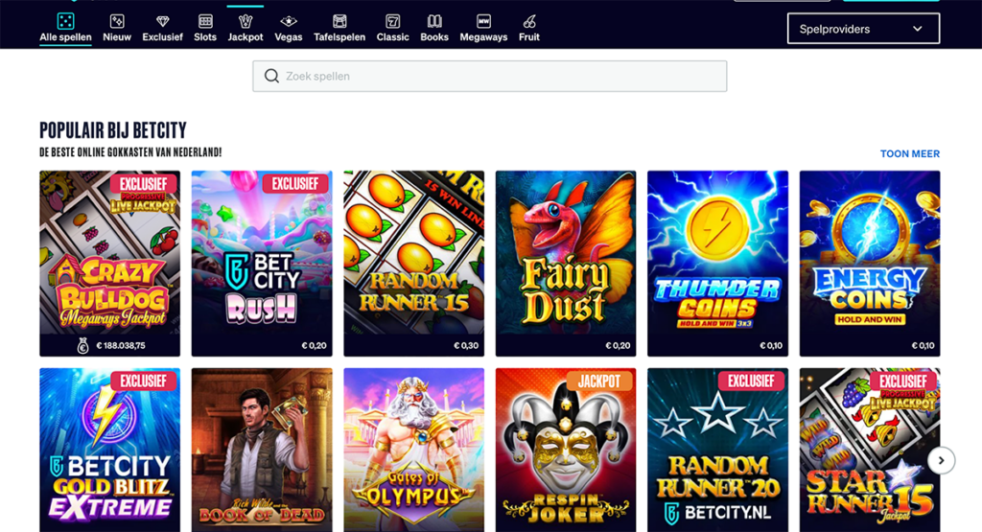The image size is (982, 532).
Task: Click the Fruit cherries icon
Action: tap(529, 21)
